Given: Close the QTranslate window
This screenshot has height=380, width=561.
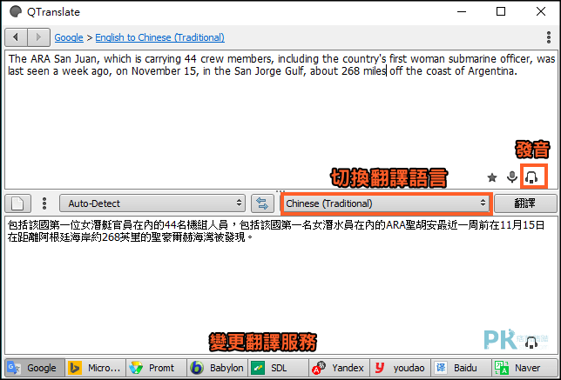Looking at the screenshot, I should (541, 12).
